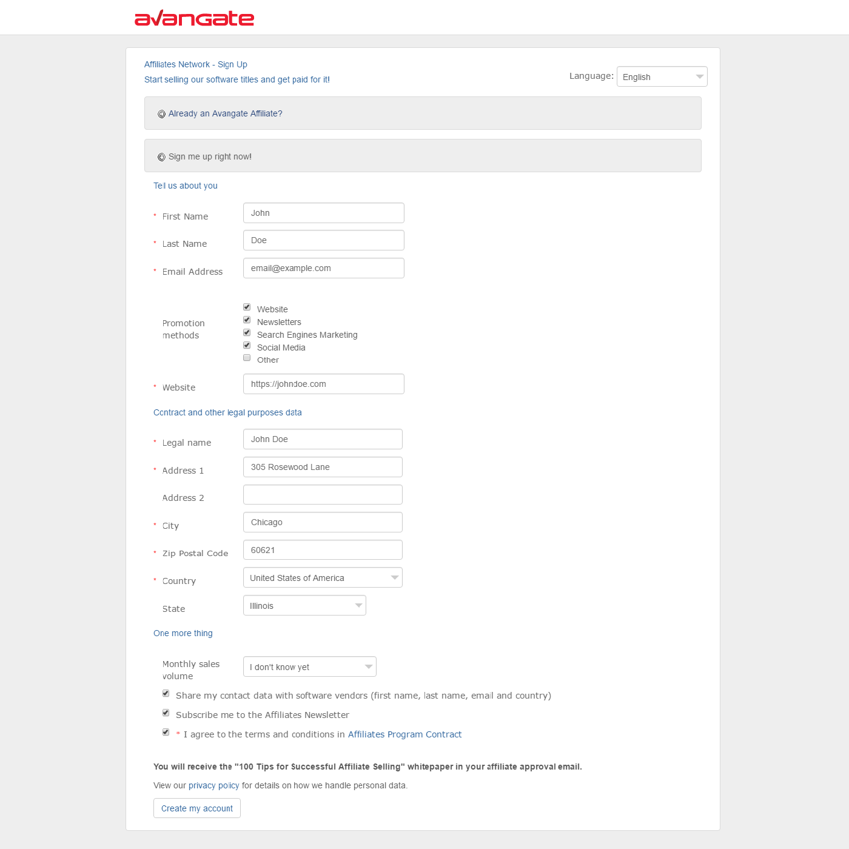Image resolution: width=849 pixels, height=849 pixels.
Task: Click the Zip Postal Code field
Action: pyautogui.click(x=323, y=550)
